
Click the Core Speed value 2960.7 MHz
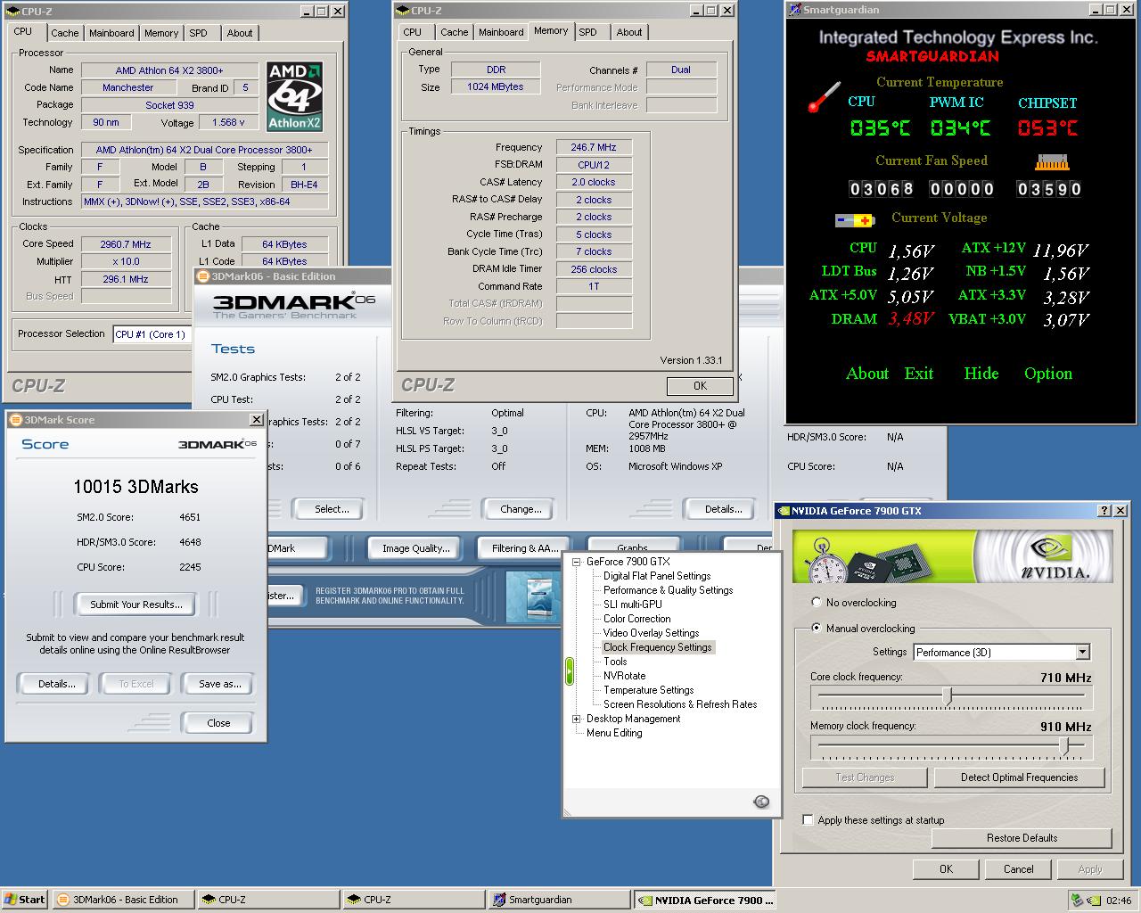click(126, 244)
